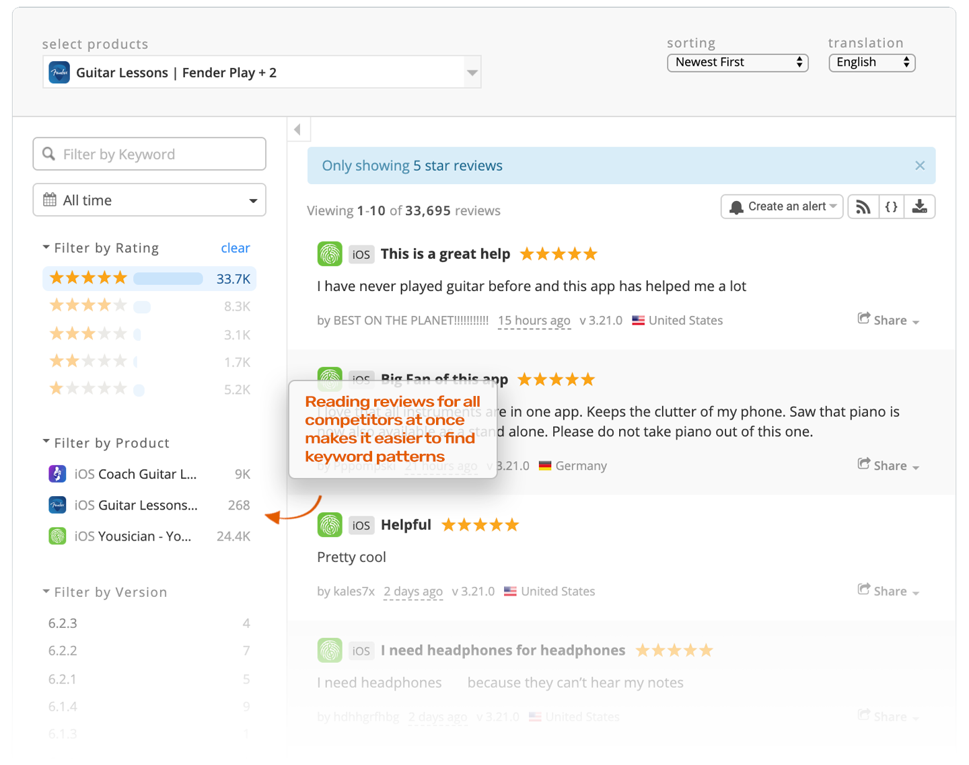The width and height of the screenshot is (969, 765).
Task: Filter by 1-star rating row
Action: [x=149, y=389]
